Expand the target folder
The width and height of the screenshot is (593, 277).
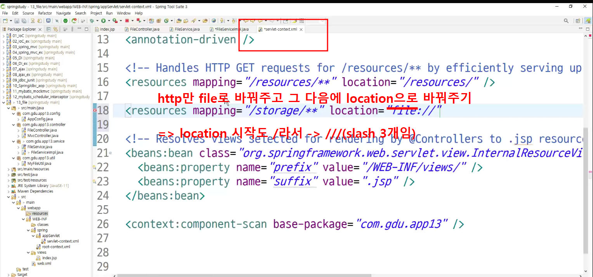point(9,275)
